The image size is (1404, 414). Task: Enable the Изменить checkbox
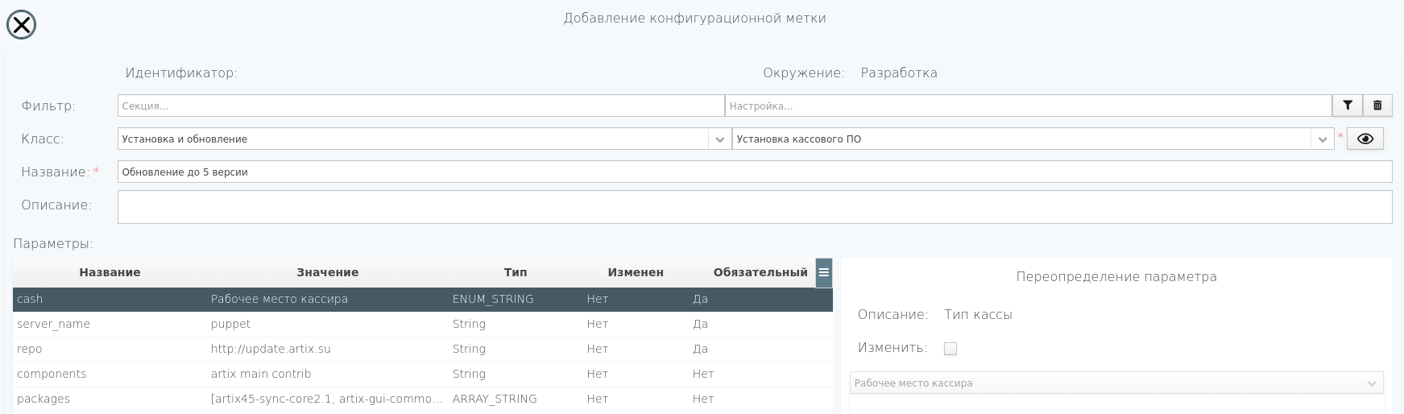(950, 349)
